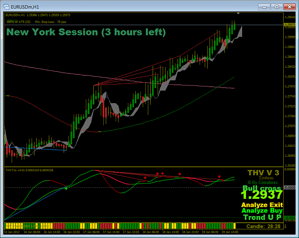299x238 pixels.
Task: Click the By Cobraforex credit text
Action: point(263,183)
